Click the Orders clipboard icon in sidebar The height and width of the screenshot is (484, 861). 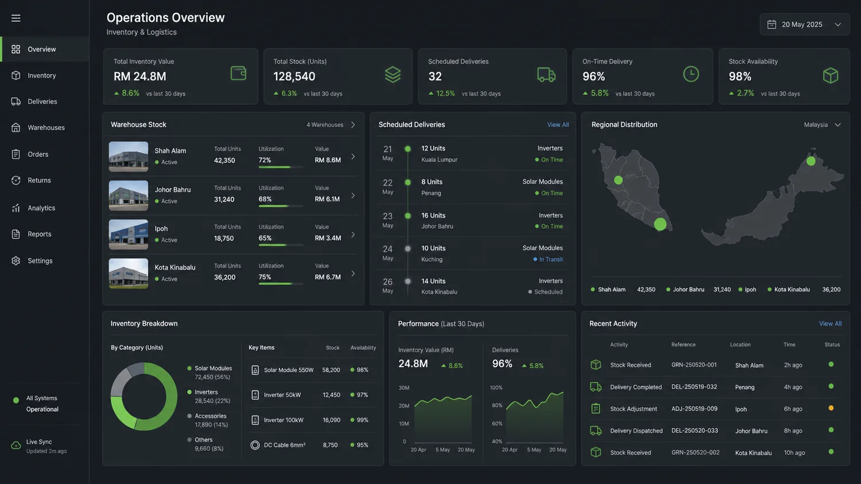16,154
